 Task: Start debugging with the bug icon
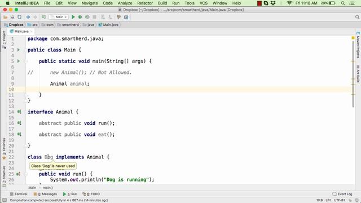pyautogui.click(x=80, y=17)
